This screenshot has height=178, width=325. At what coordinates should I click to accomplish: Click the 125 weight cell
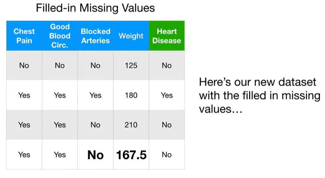131,65
